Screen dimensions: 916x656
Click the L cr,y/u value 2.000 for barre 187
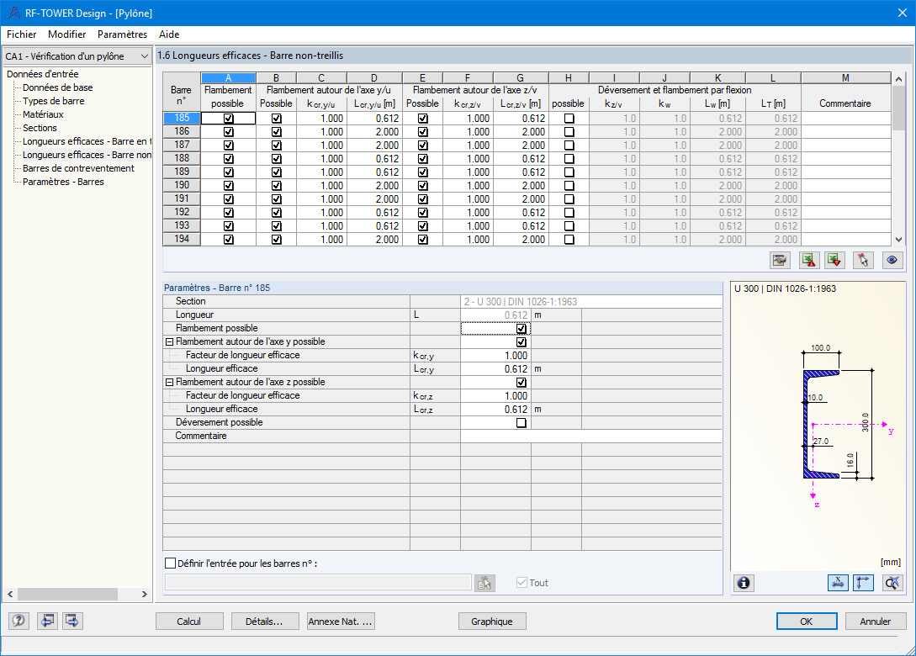point(373,145)
